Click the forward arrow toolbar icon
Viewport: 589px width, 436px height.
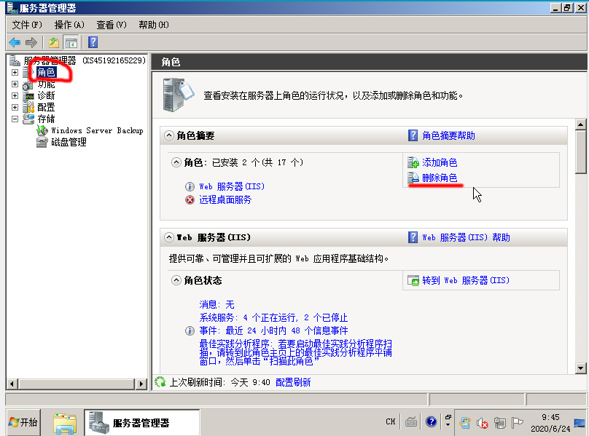click(31, 42)
